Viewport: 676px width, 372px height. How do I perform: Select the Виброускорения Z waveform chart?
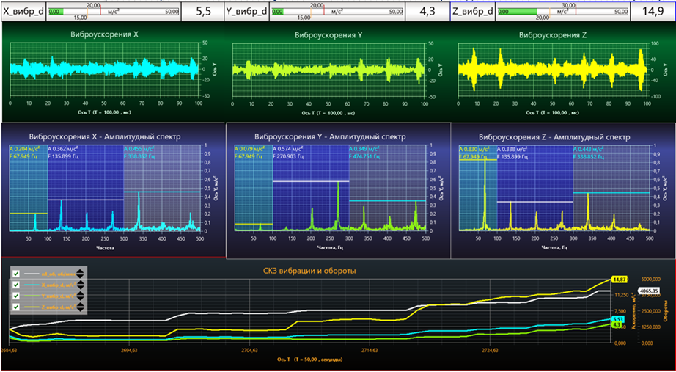coord(554,70)
